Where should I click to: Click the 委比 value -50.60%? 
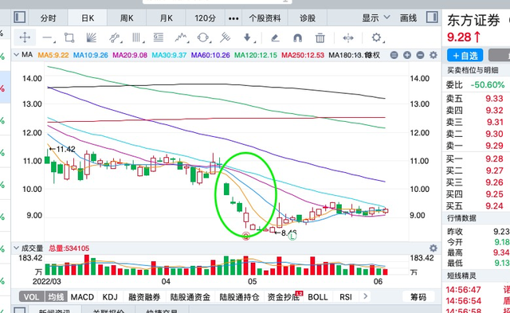(488, 85)
